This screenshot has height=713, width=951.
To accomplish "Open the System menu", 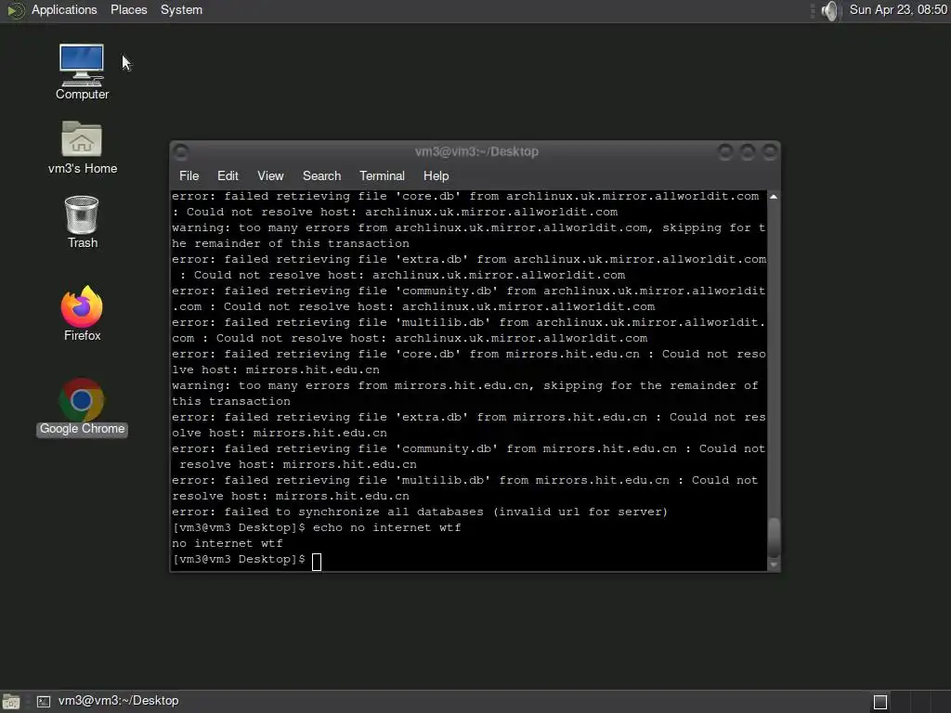I will click(x=181, y=9).
